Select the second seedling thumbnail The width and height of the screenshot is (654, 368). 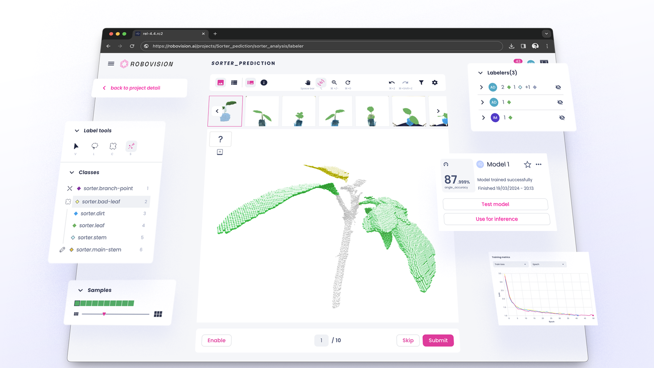pyautogui.click(x=262, y=111)
